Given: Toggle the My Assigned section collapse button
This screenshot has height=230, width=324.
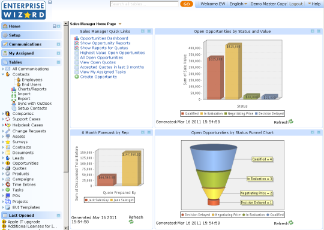Looking at the screenshot, I should click(58, 53).
